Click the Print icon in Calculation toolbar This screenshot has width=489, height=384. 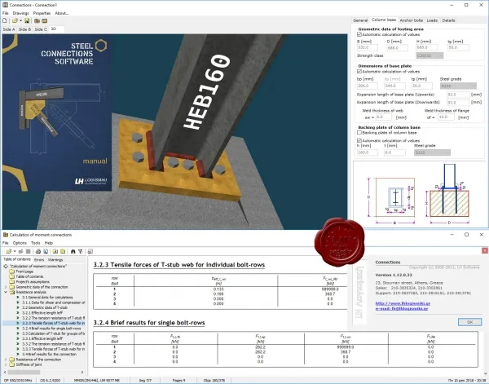click(38, 251)
